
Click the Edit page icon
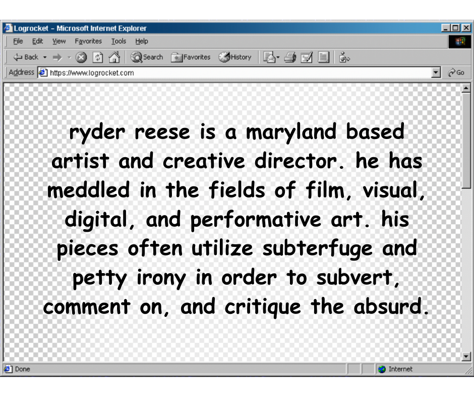click(307, 57)
